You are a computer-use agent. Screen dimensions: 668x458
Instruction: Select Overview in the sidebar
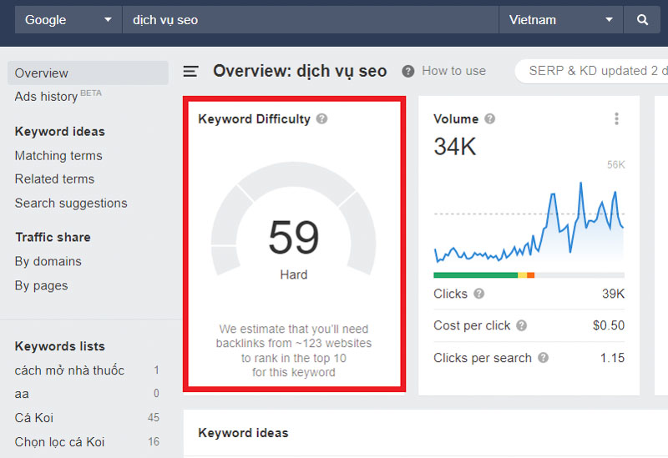[x=42, y=73]
